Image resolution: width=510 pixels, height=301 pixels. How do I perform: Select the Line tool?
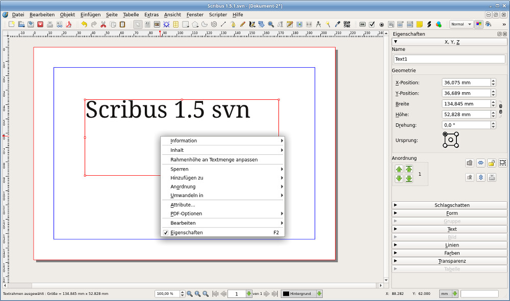point(223,24)
